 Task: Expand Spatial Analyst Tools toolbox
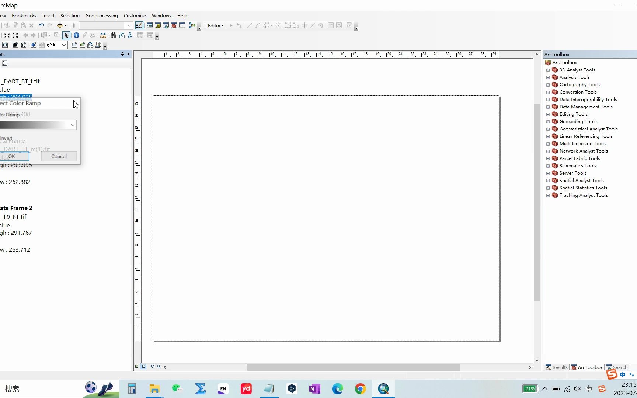point(548,181)
